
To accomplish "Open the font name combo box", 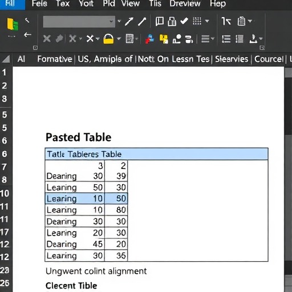I will pos(79,22).
